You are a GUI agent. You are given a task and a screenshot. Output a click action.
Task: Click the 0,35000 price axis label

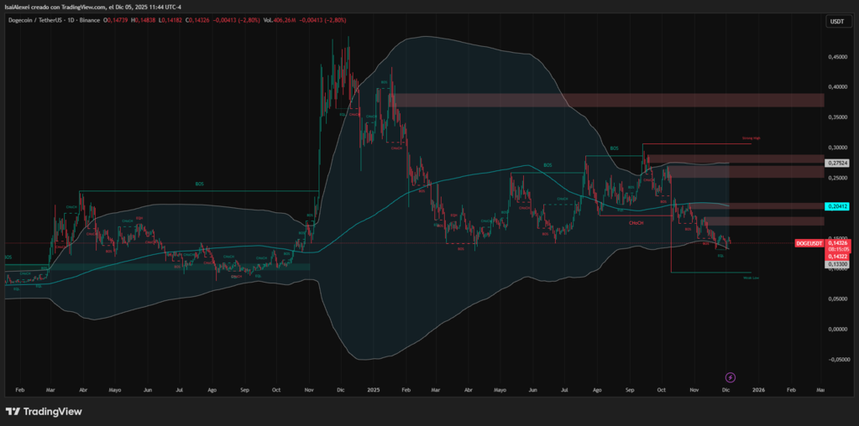(x=838, y=117)
